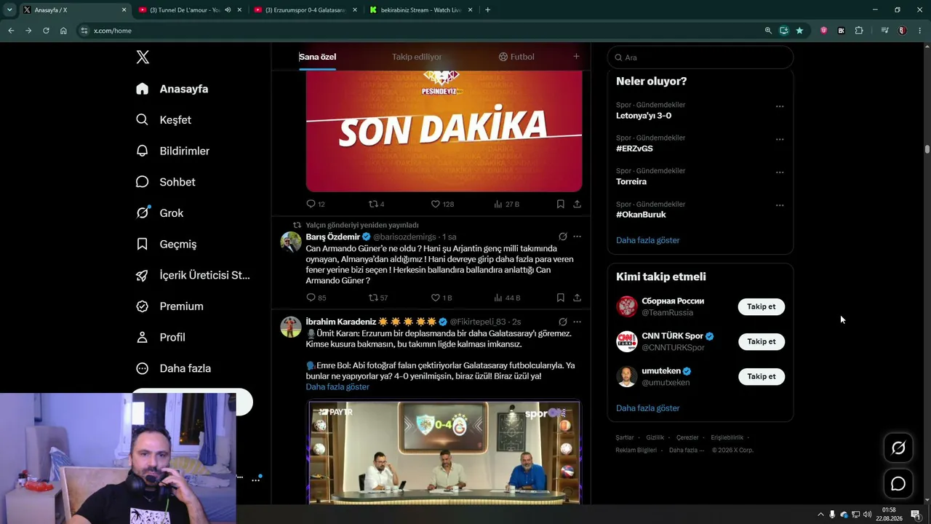
Task: Share Barış Özdemir's post
Action: pos(577,298)
